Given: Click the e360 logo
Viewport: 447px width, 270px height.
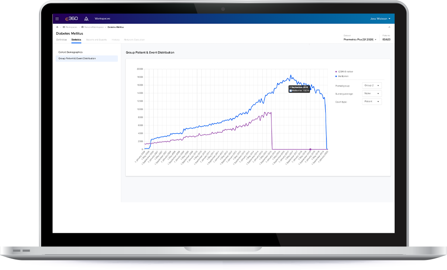Looking at the screenshot, I should [72, 19].
